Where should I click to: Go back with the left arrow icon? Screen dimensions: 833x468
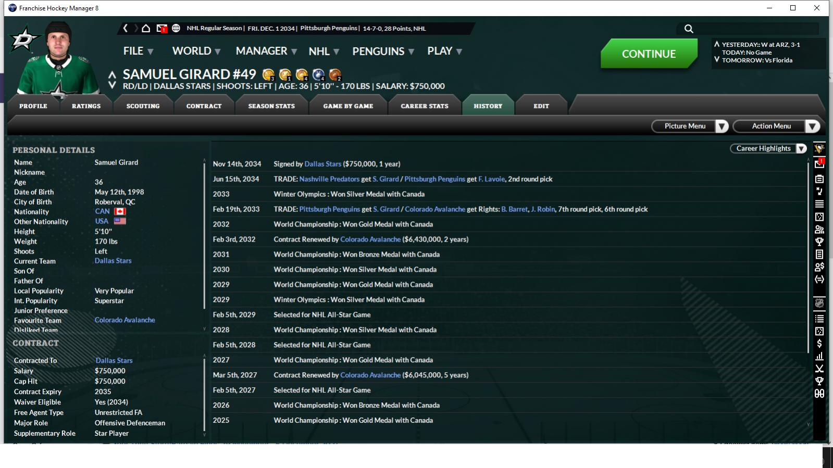[x=125, y=28]
